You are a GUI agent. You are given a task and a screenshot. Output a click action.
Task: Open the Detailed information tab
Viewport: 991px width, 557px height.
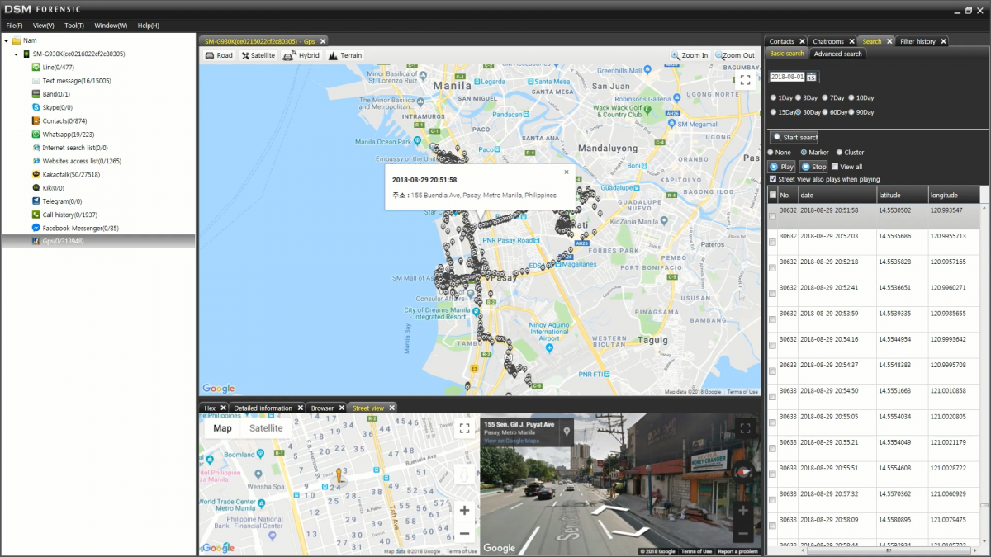(263, 408)
